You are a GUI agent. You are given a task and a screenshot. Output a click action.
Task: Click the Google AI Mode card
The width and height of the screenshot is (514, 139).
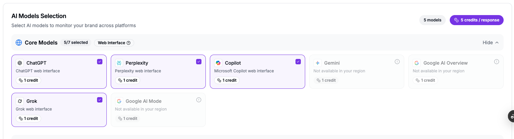158,110
